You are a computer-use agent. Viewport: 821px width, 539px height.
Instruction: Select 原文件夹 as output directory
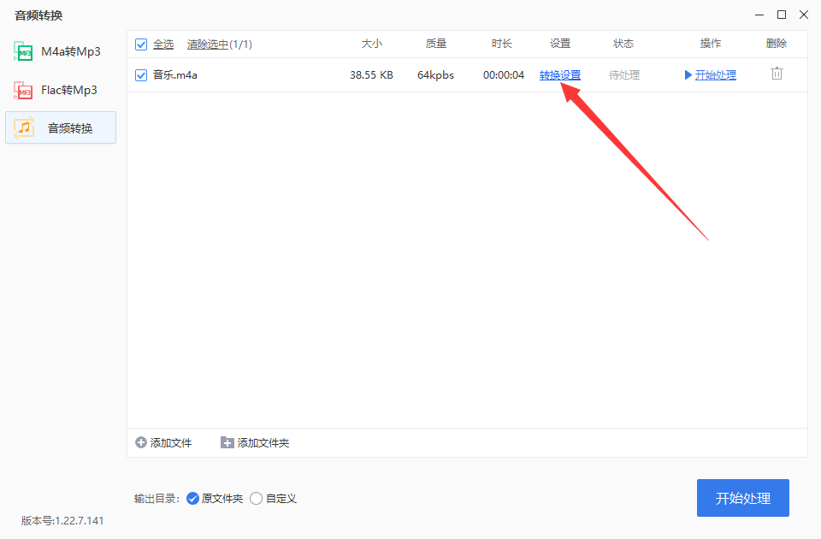(x=192, y=498)
